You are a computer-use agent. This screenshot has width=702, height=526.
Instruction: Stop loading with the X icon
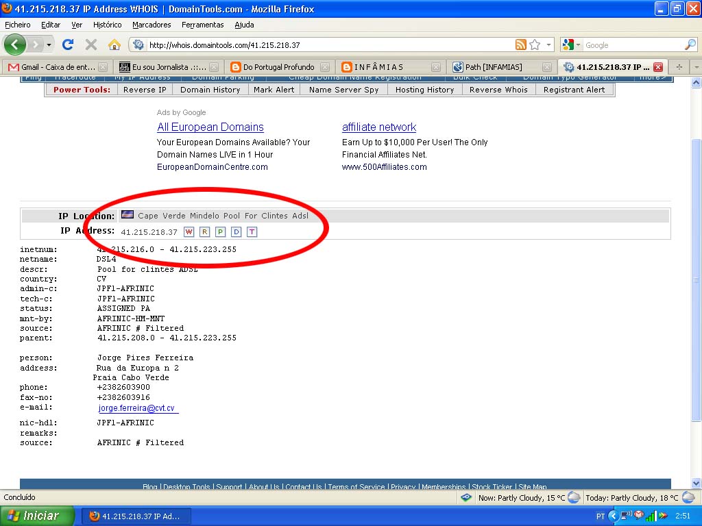click(x=91, y=45)
